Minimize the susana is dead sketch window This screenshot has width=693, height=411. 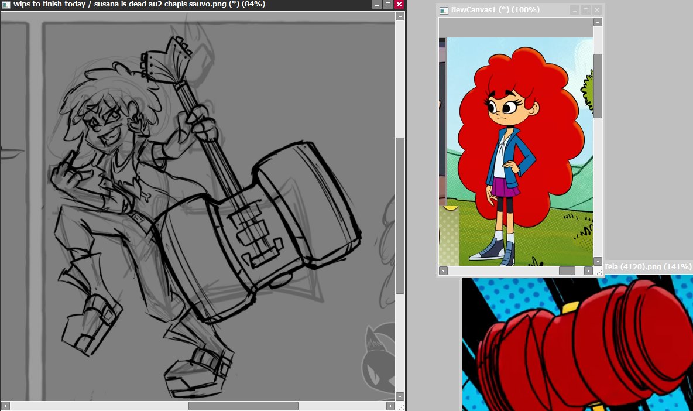(377, 5)
